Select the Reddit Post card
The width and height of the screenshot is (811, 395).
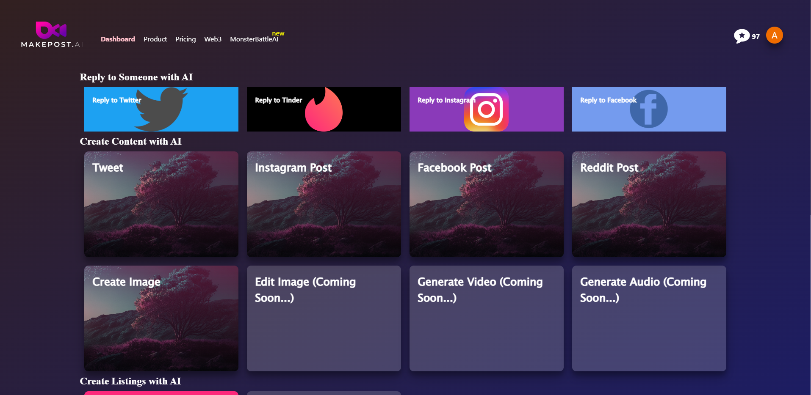pos(648,204)
